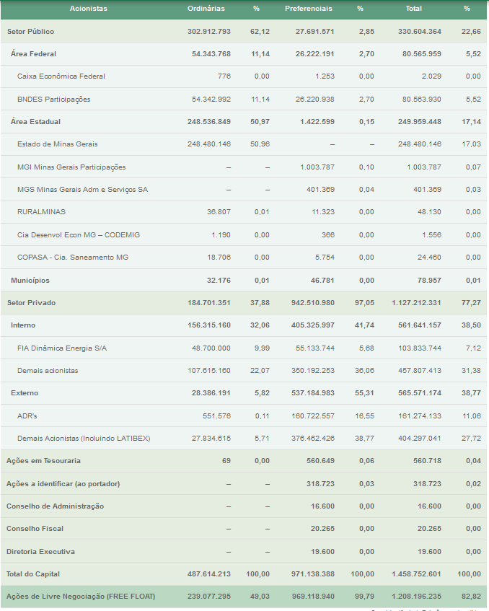Image resolution: width=489 pixels, height=611 pixels.
Task: Click the Preferenciais column header
Action: 309,9
